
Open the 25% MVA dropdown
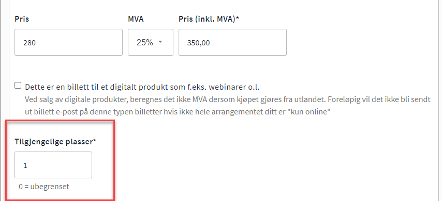pos(151,42)
